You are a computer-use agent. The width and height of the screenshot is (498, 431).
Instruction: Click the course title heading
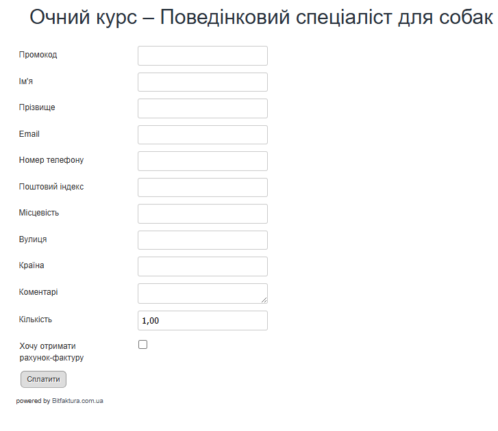tap(260, 18)
